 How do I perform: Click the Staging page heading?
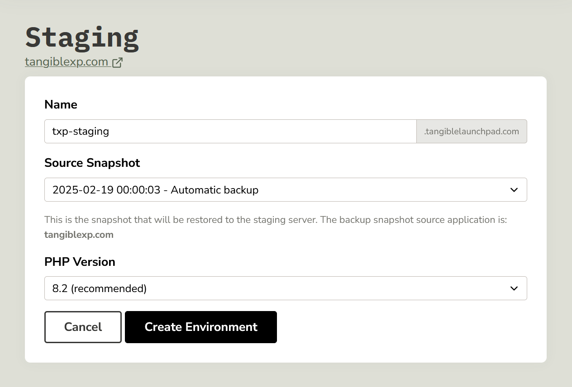pyautogui.click(x=82, y=38)
